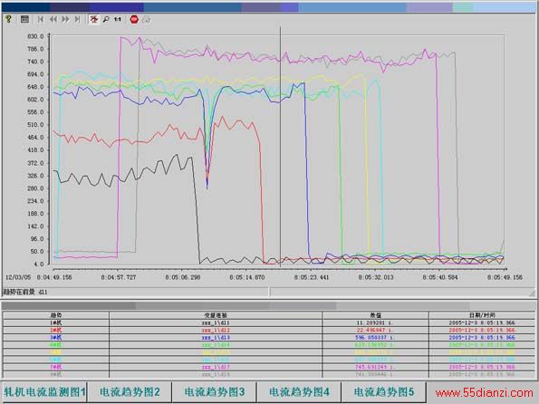Click the 12/03/05 date label under chart
539x404 pixels.
tap(18, 277)
